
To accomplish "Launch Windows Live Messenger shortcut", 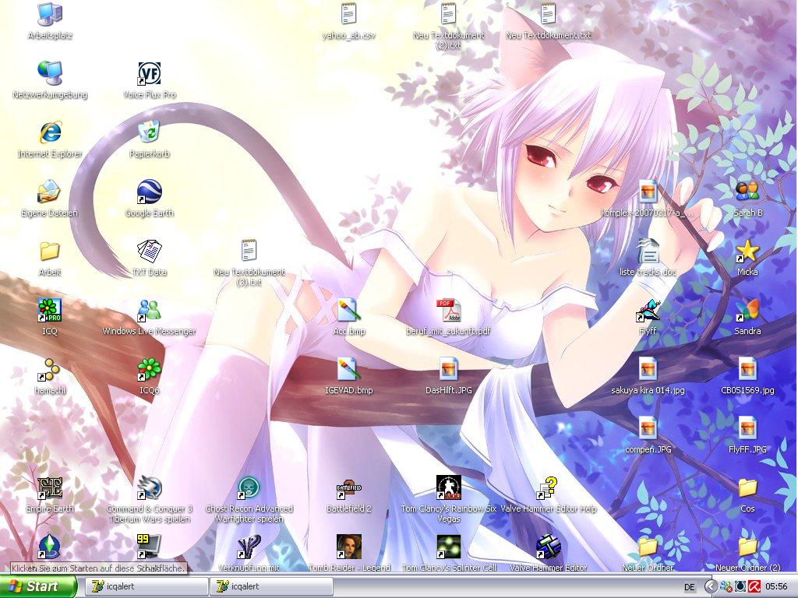I will point(149,310).
